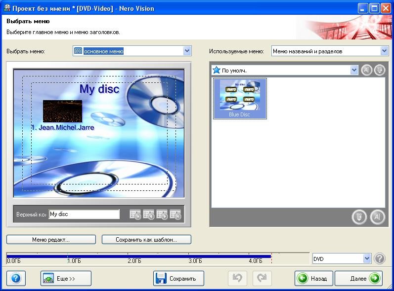Click 'Сохранить как шаблон...' button
Screen dimensions: 394x291
(x=146, y=240)
